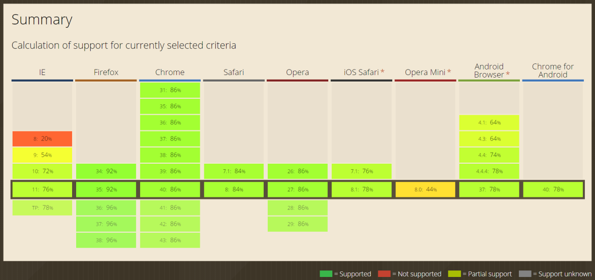Image resolution: width=595 pixels, height=280 pixels.
Task: Click the Chrome for Android column header
Action: click(553, 71)
